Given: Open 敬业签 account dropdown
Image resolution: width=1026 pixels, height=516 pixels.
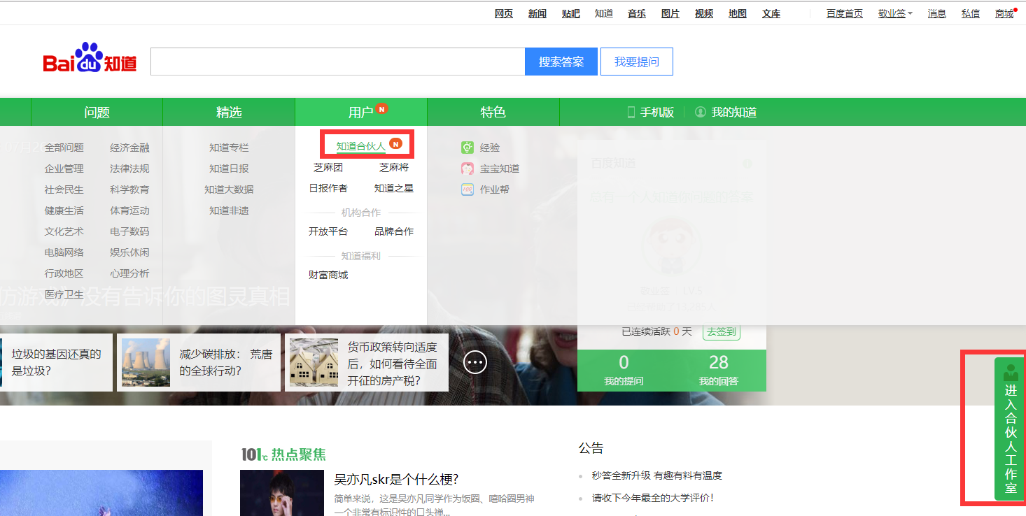Looking at the screenshot, I should pos(895,13).
